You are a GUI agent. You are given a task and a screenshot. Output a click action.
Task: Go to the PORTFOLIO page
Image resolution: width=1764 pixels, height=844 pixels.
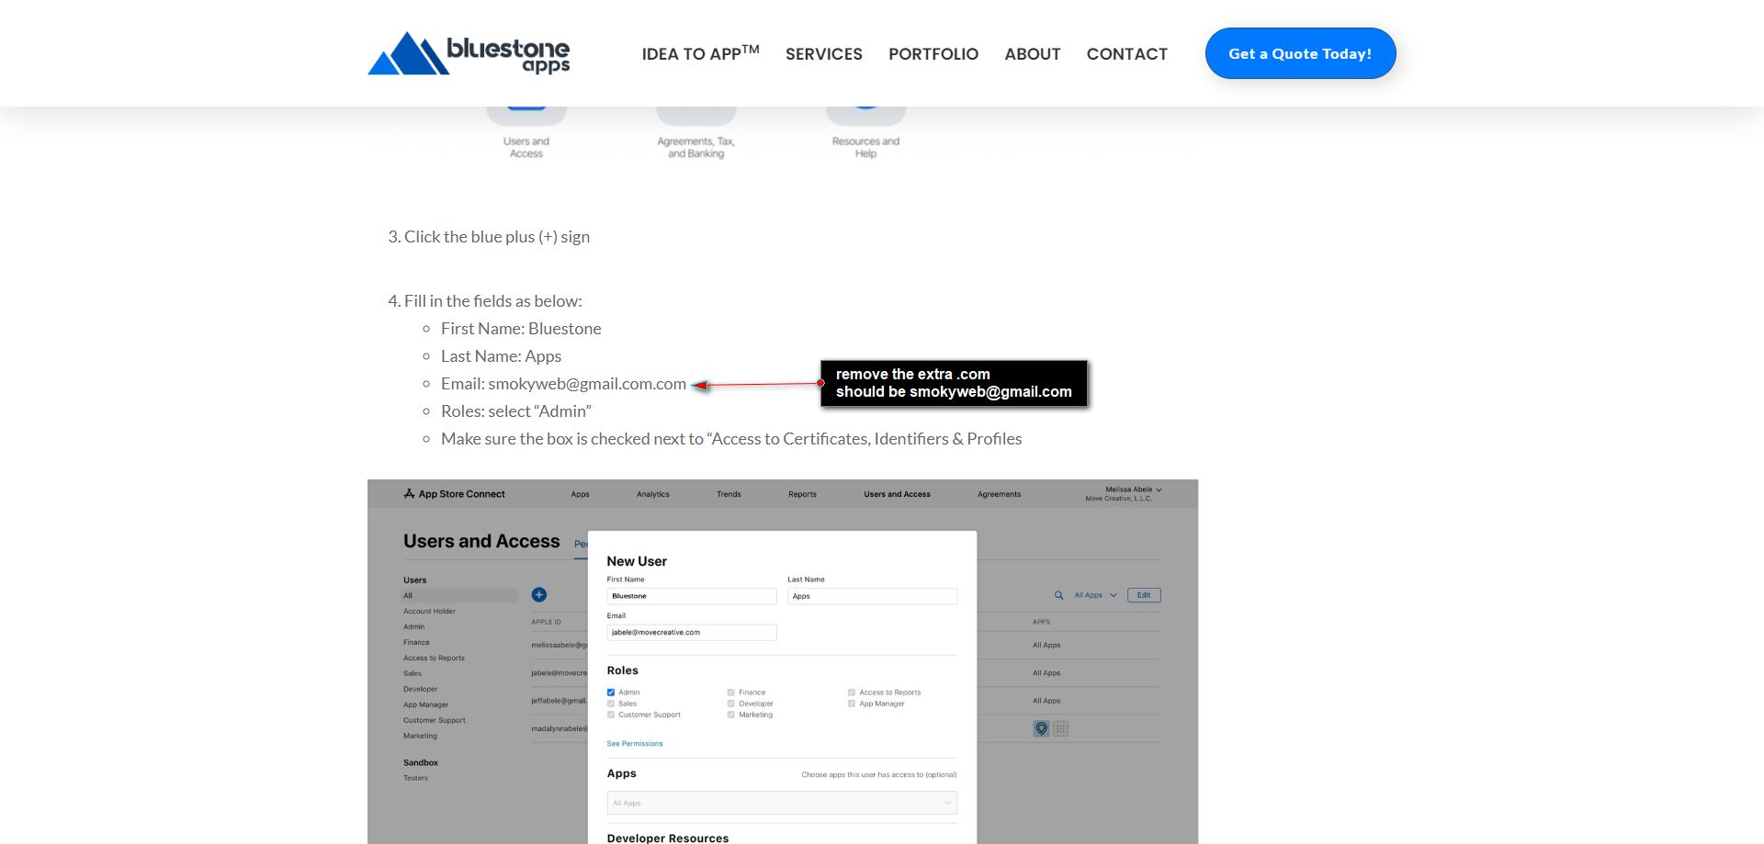pyautogui.click(x=933, y=54)
